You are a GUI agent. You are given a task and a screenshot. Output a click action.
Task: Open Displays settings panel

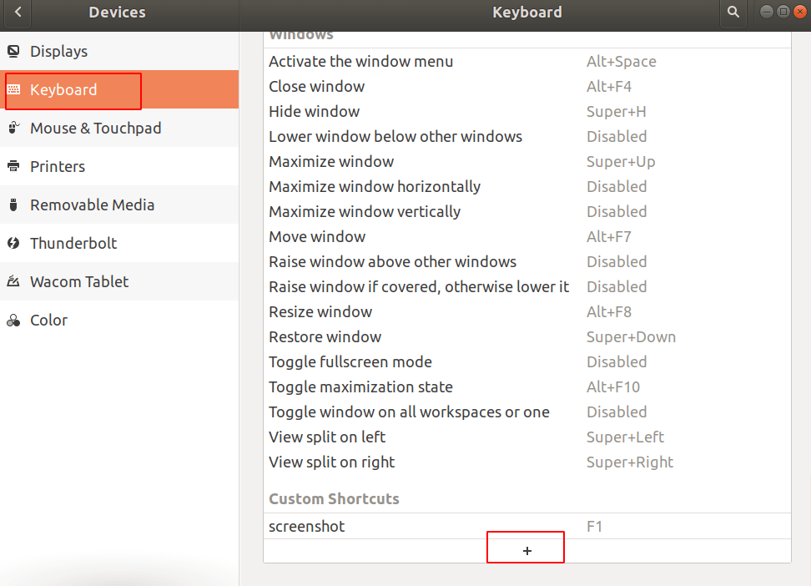click(x=119, y=51)
